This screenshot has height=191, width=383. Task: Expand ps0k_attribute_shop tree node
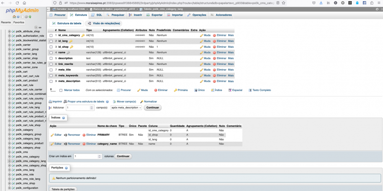coord(10,31)
